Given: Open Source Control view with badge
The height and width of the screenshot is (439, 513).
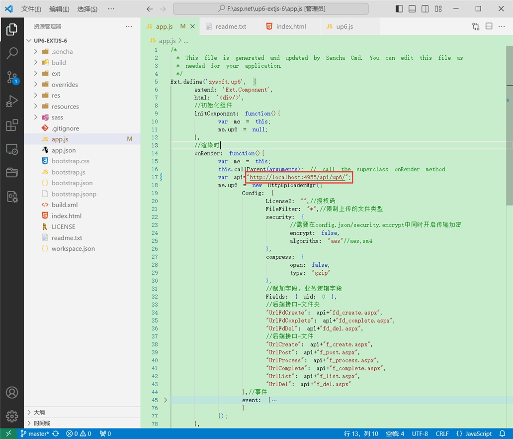Looking at the screenshot, I should click(12, 77).
